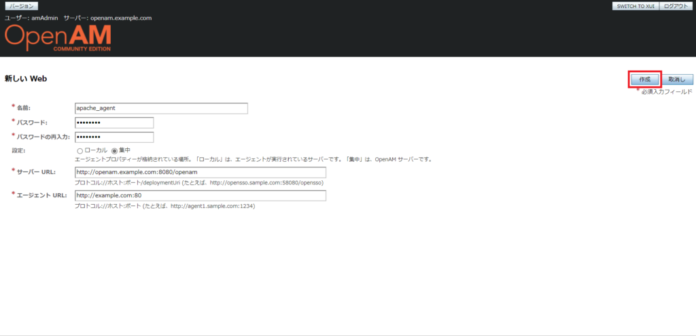
Task: Select the ローカル radio button
Action: 80,151
